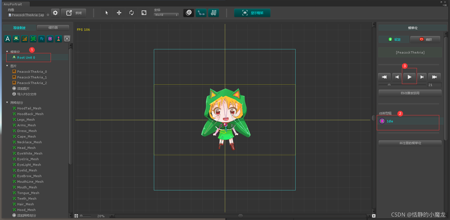Click the control parameter joystick icon
450x220 pixels.
coord(59,39)
